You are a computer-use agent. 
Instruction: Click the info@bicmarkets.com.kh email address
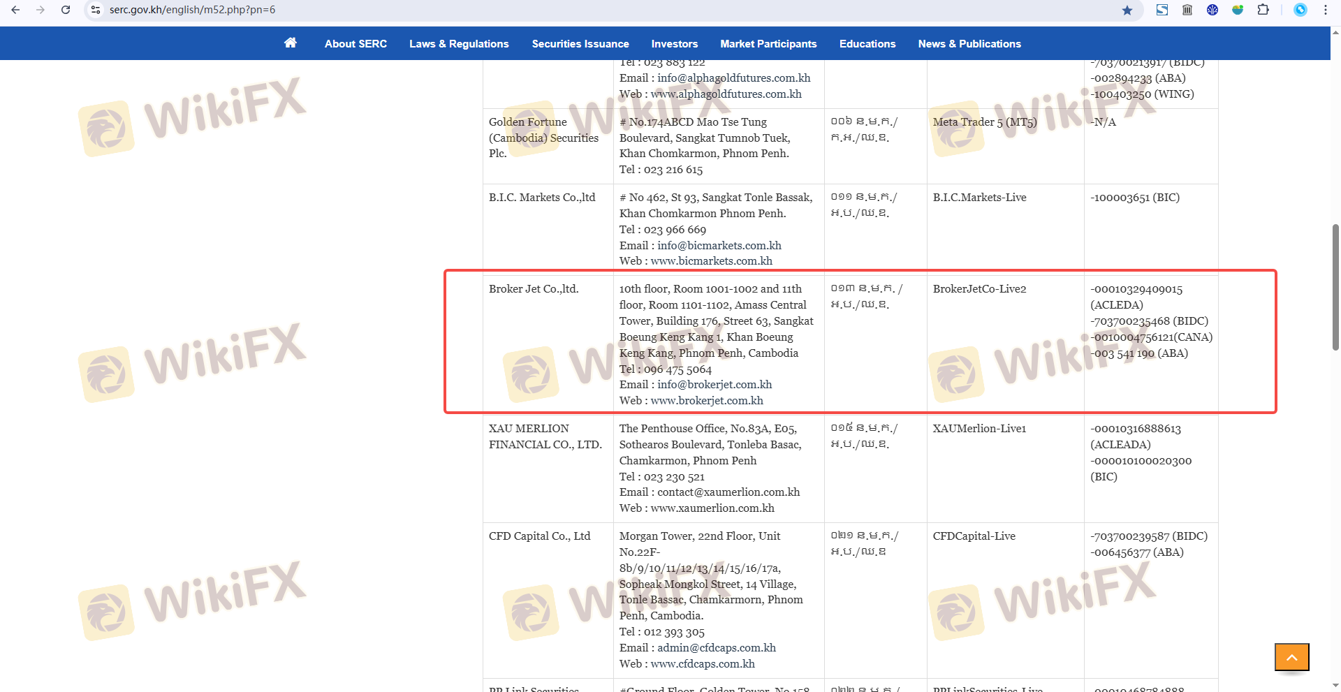[x=719, y=246]
